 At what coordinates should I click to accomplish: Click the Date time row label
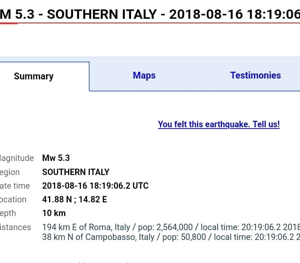coord(15,186)
